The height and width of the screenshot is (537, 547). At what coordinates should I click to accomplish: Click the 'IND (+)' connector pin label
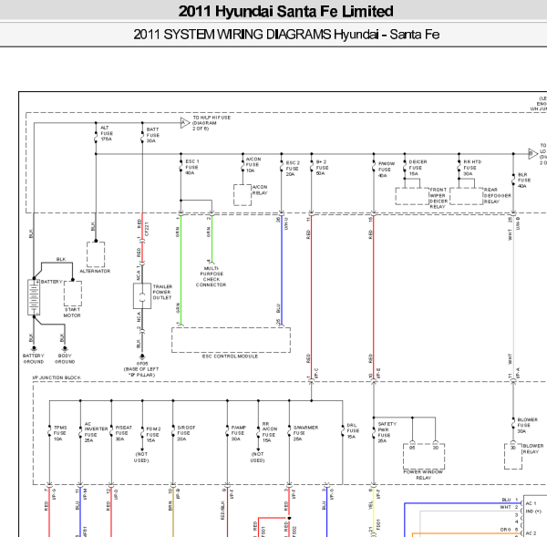point(534,511)
